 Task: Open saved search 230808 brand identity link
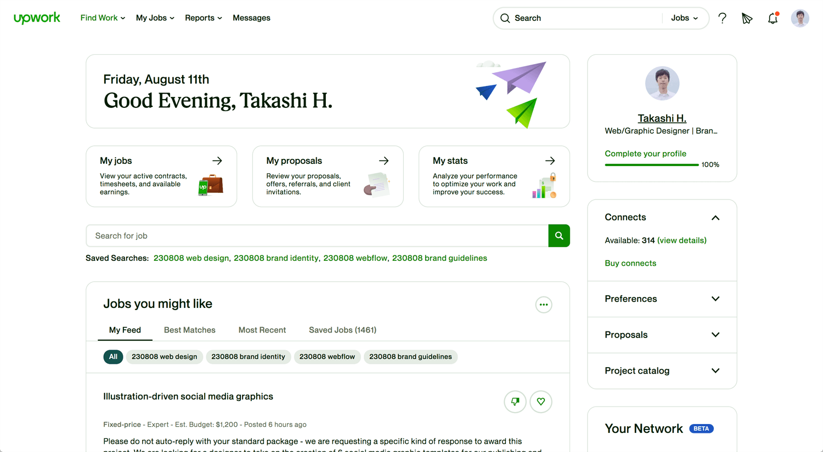276,258
